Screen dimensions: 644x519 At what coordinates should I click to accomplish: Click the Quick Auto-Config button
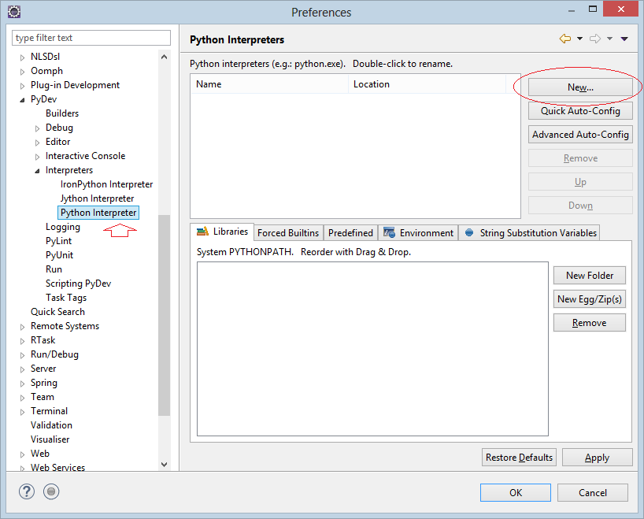[x=580, y=111]
